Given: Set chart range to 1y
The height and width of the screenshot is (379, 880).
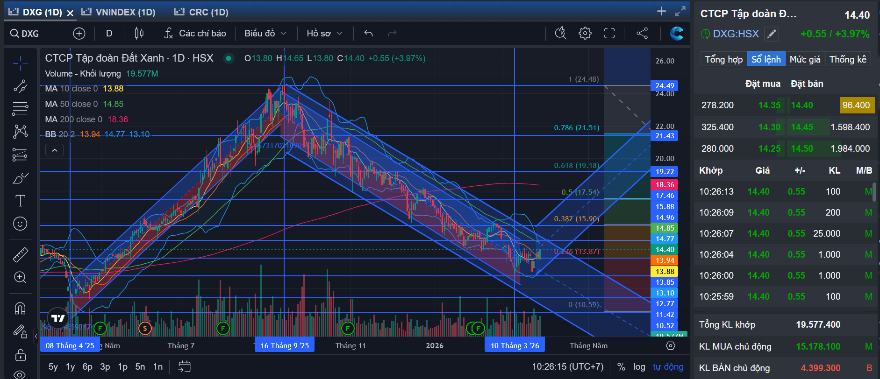Looking at the screenshot, I should point(70,367).
